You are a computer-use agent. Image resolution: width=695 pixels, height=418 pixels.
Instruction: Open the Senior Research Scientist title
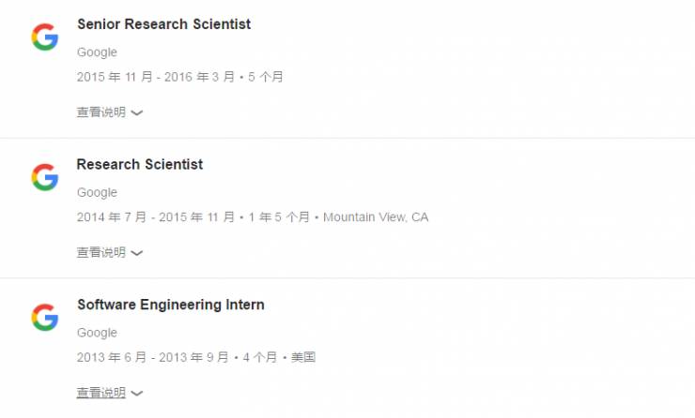163,24
